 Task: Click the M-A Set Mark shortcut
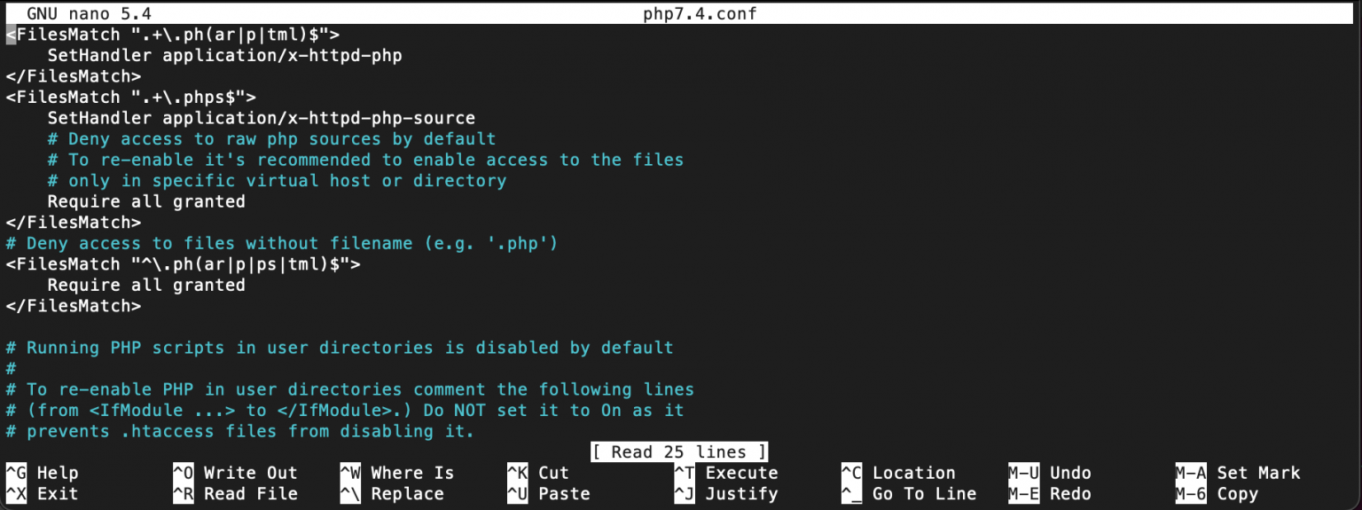(x=1238, y=473)
